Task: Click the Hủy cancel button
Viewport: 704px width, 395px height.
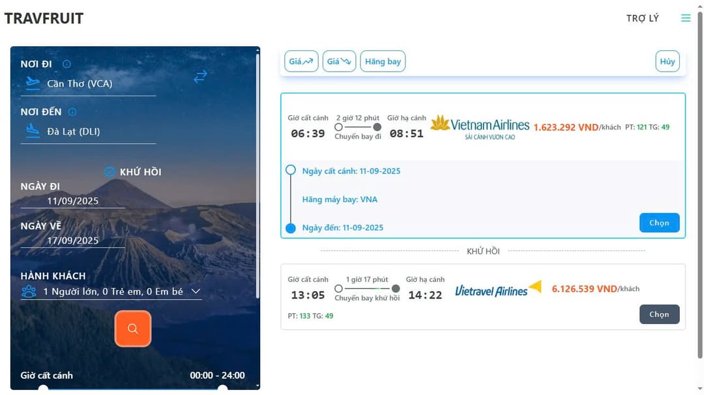Action: pyautogui.click(x=667, y=61)
